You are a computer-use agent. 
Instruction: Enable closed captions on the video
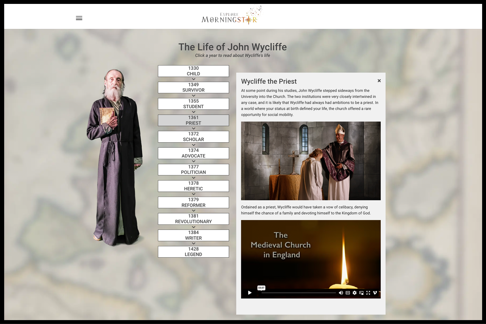click(x=347, y=293)
